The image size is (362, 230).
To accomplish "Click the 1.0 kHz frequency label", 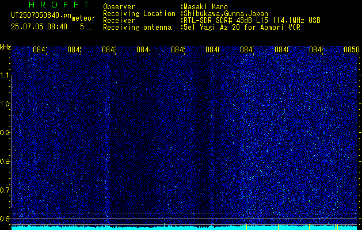I will click(5, 104).
